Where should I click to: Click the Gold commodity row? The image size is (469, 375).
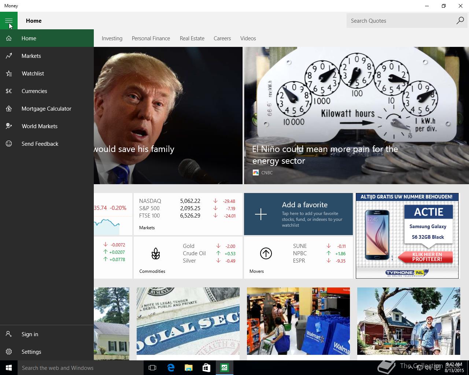tap(209, 246)
